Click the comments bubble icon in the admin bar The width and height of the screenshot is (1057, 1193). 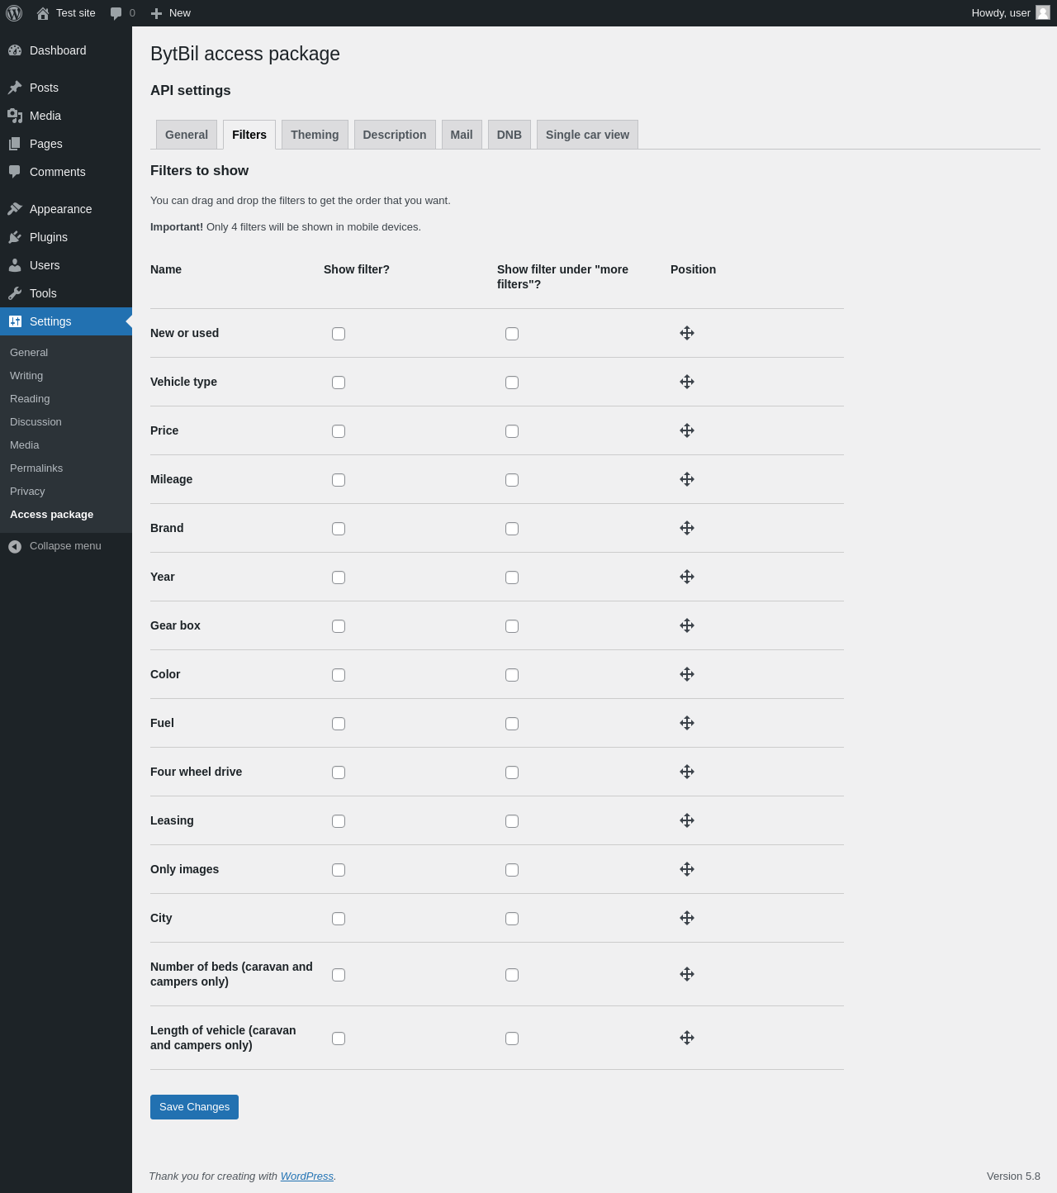coord(116,13)
